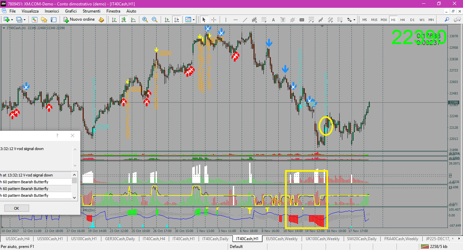Switch to H4 timeframe
463x250 pixels.
[403, 20]
